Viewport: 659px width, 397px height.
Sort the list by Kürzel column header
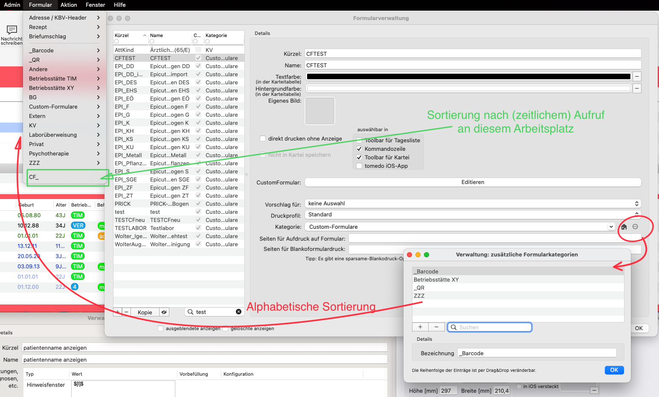131,35
